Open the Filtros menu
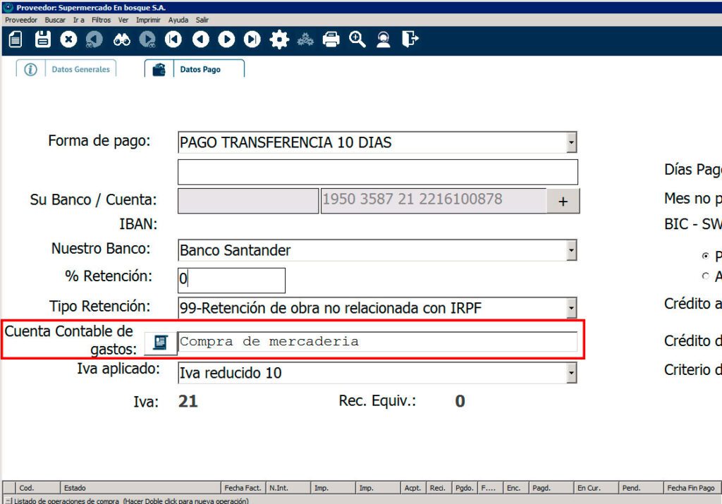 [x=101, y=20]
